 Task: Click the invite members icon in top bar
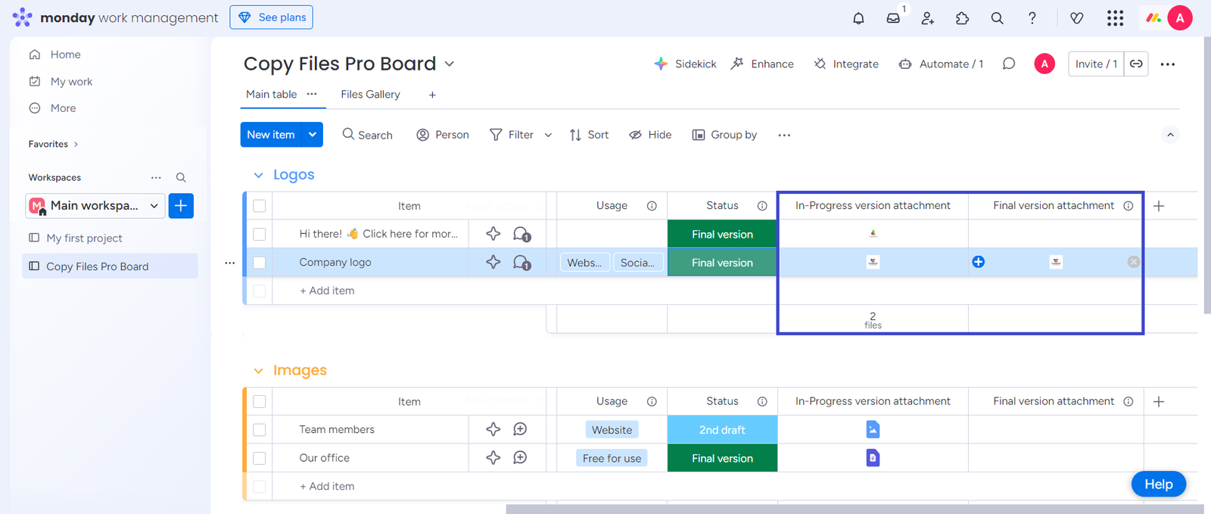click(x=928, y=18)
